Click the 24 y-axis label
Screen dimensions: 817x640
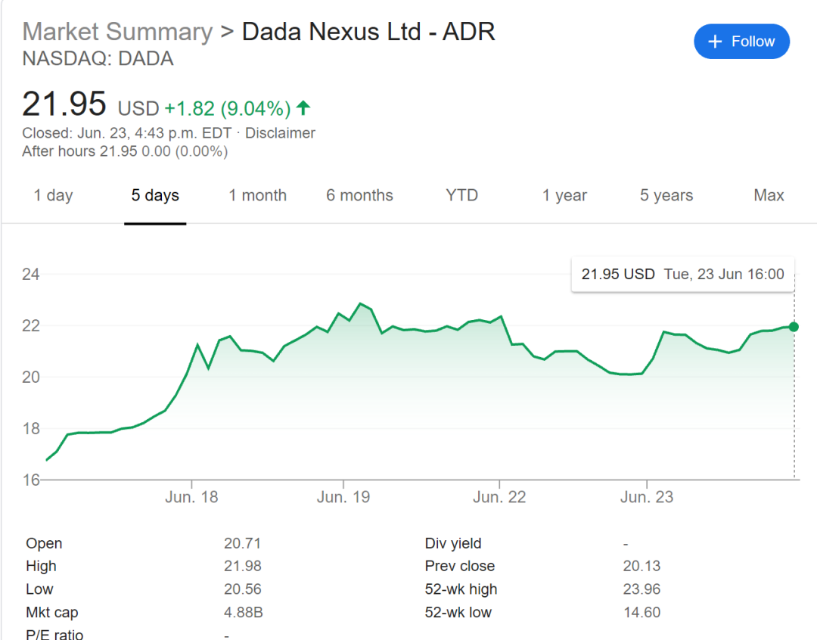31,274
